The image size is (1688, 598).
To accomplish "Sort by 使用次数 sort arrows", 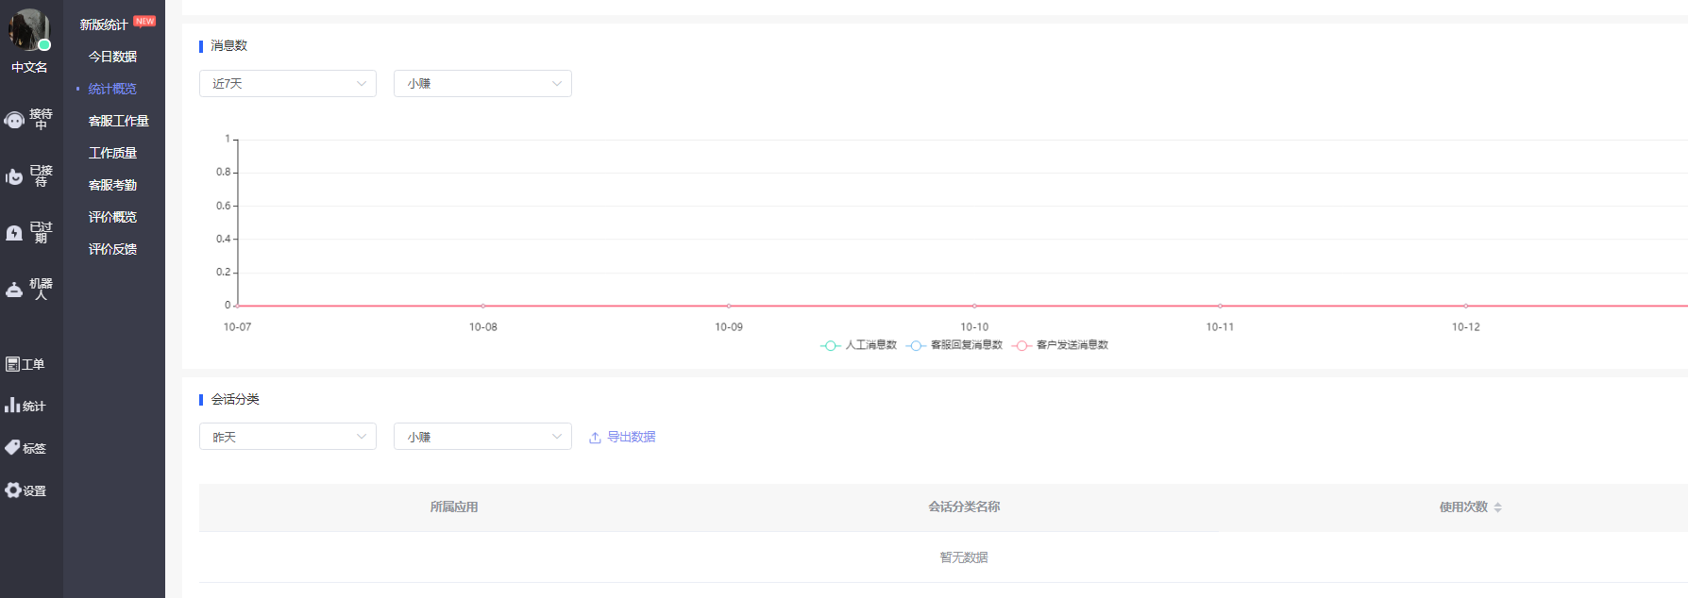I will tap(1497, 507).
